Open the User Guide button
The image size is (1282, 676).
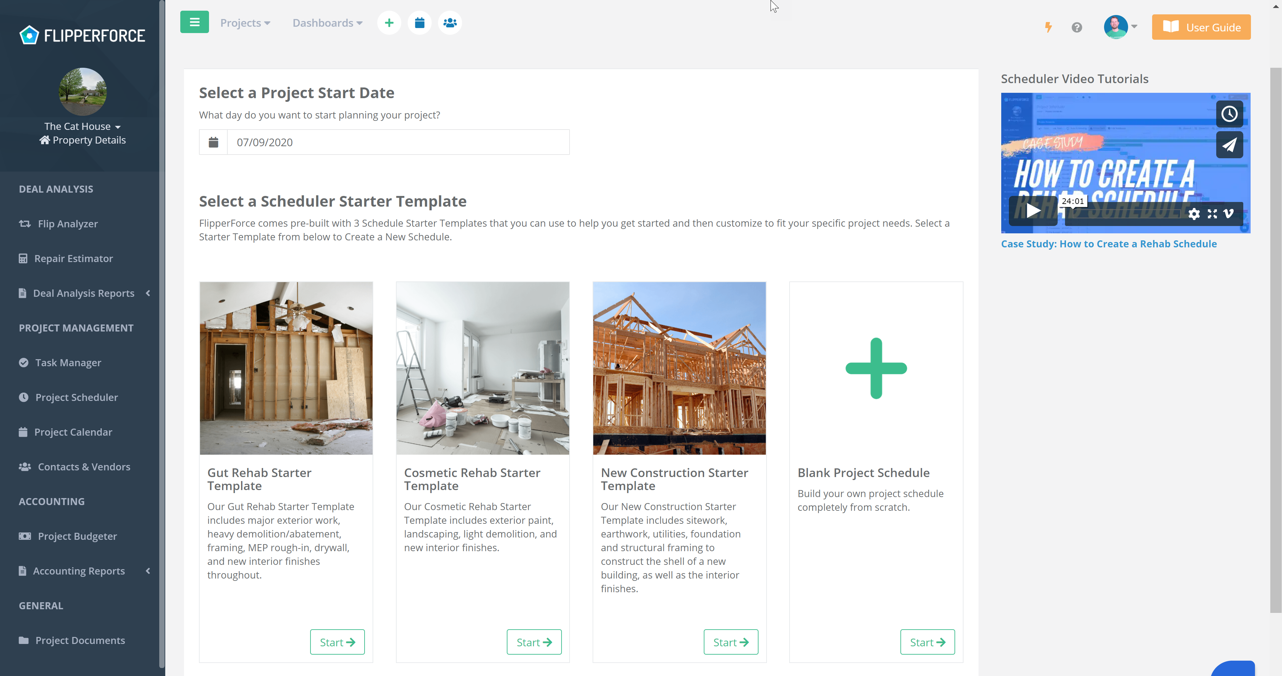pos(1201,27)
